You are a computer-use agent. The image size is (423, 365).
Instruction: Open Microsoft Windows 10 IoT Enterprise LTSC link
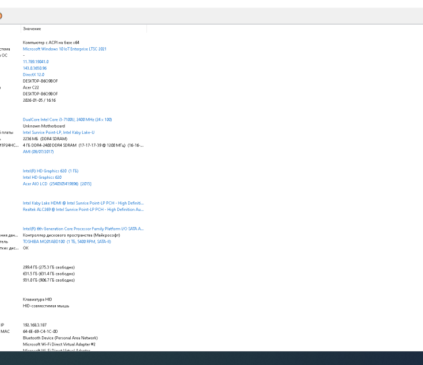[x=64, y=49]
